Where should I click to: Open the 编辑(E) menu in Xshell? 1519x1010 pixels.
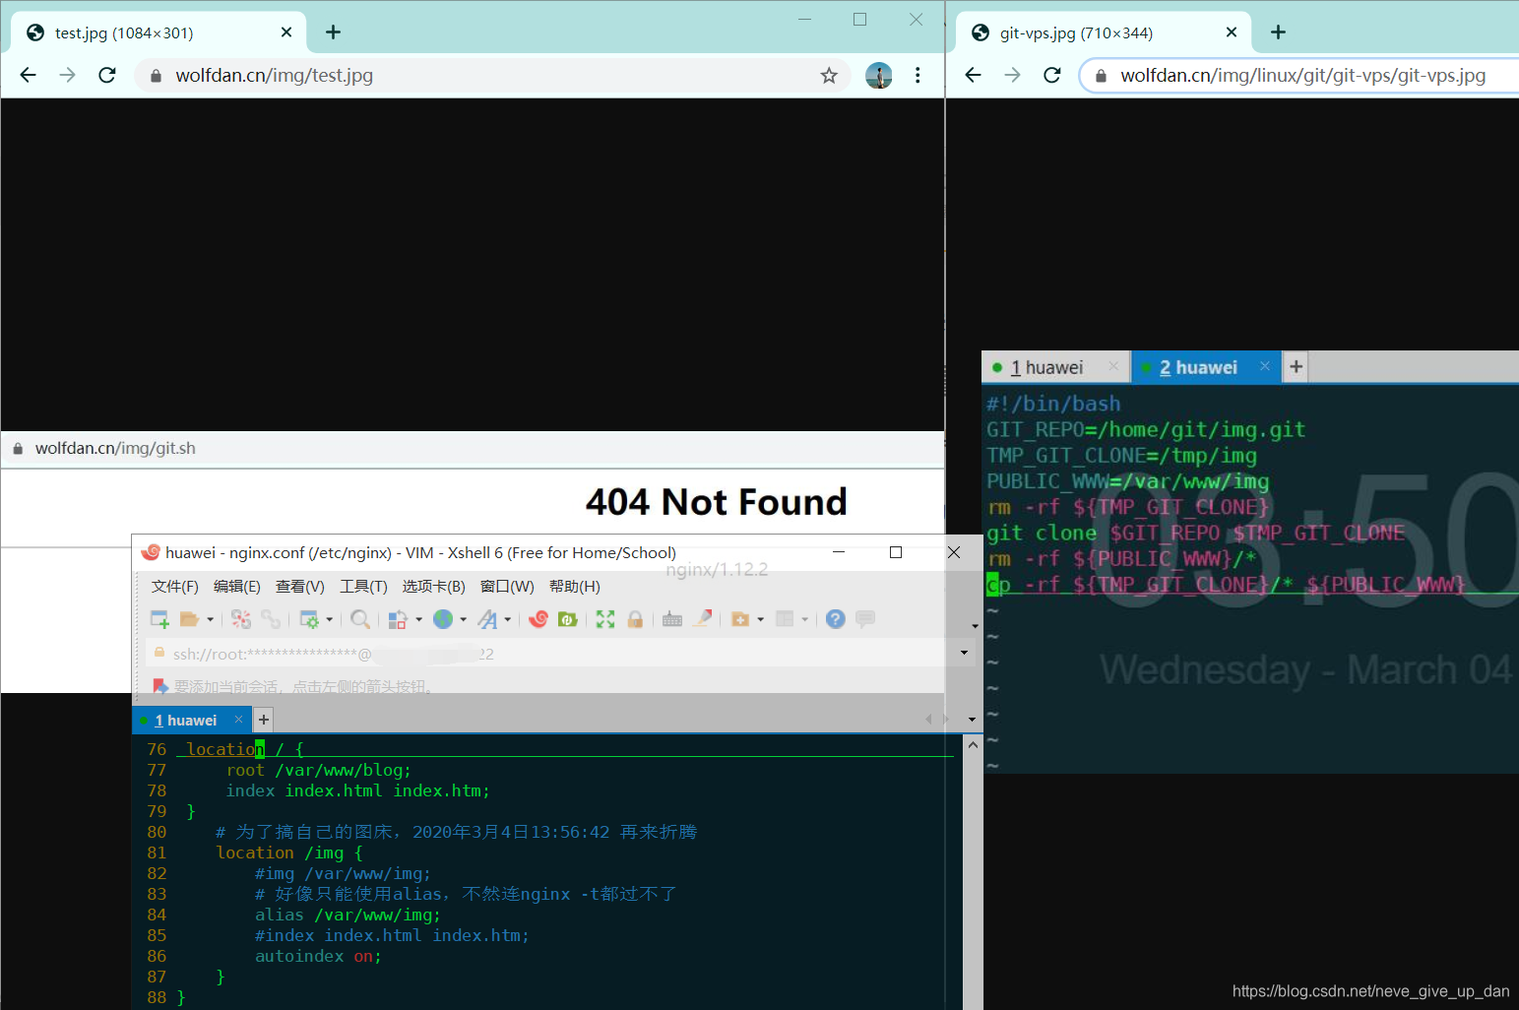(x=237, y=587)
